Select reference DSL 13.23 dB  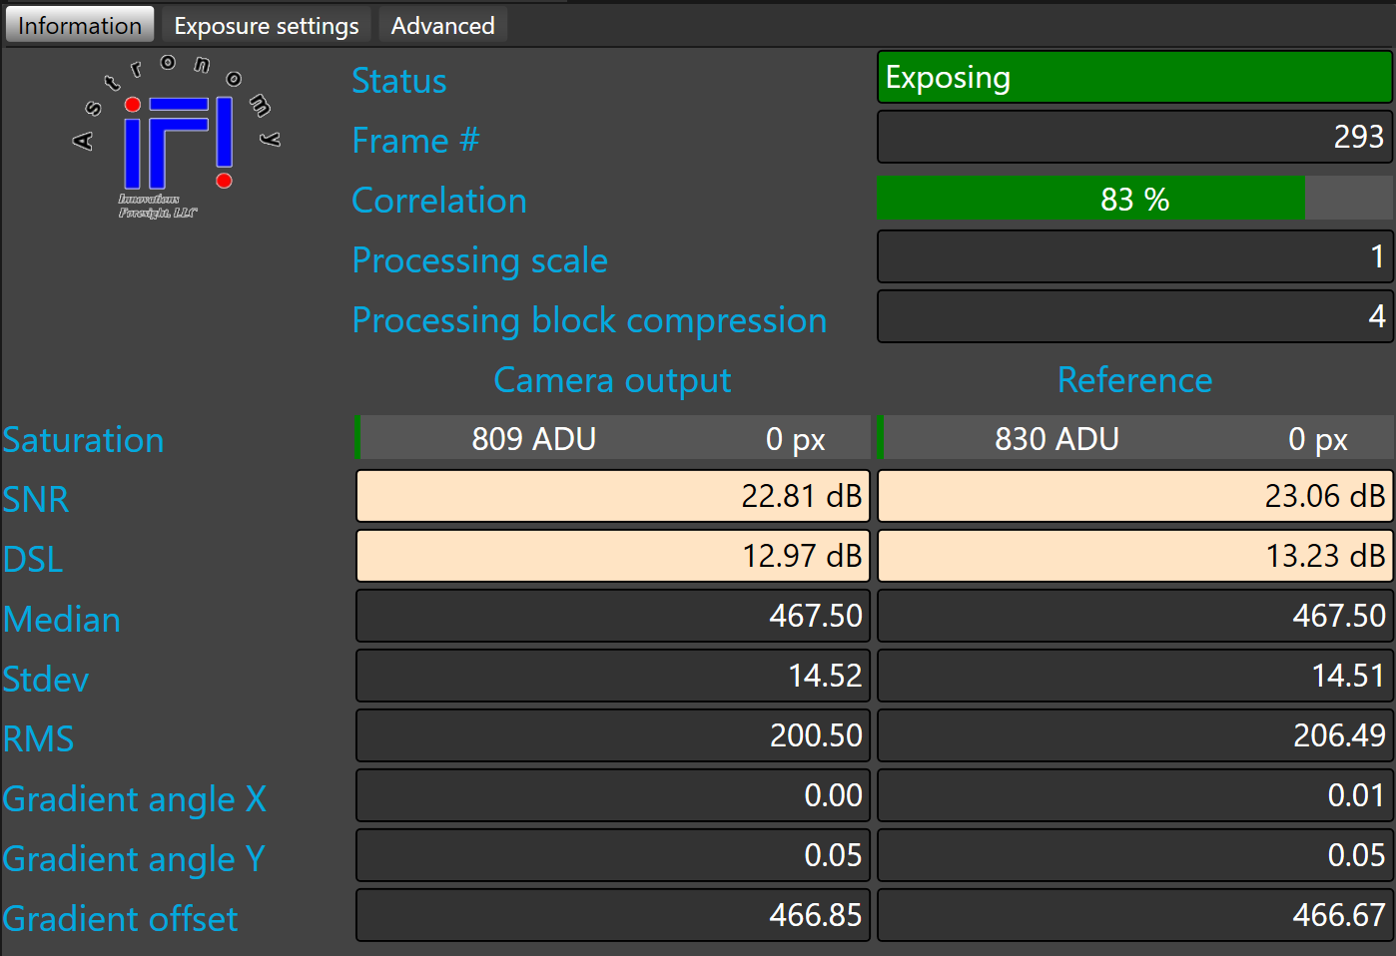pyautogui.click(x=1134, y=556)
